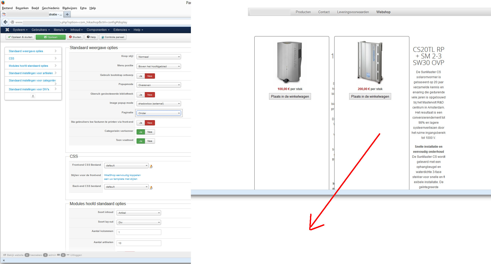This screenshot has height=264, width=491.
Task: Edit the Front-end CSS file via pencil icon
Action: tap(151, 166)
